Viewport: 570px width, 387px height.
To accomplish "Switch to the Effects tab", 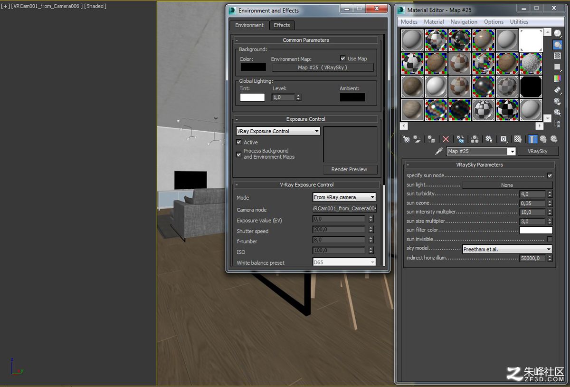I will [x=282, y=25].
